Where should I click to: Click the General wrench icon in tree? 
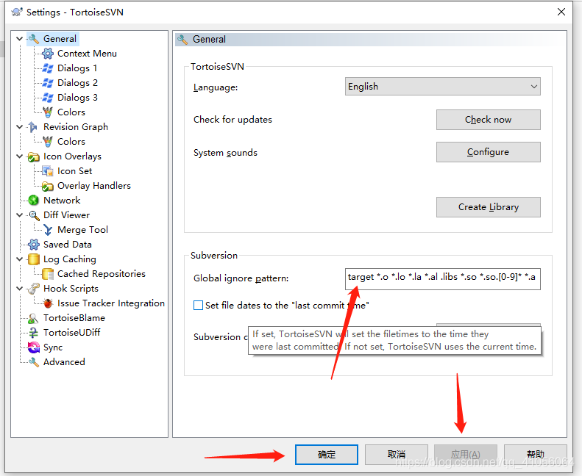pyautogui.click(x=34, y=38)
